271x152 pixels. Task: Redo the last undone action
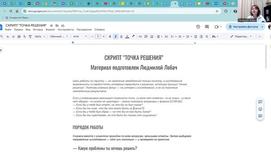pos(13,37)
